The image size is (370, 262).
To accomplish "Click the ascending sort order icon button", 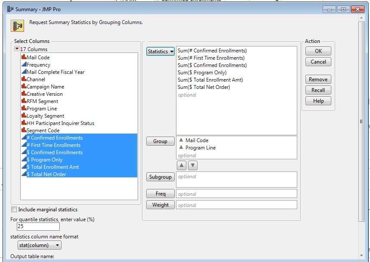I will pyautogui.click(x=181, y=165).
